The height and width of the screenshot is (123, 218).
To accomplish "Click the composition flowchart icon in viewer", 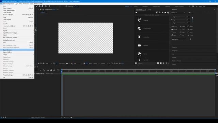I will click(x=117, y=64).
